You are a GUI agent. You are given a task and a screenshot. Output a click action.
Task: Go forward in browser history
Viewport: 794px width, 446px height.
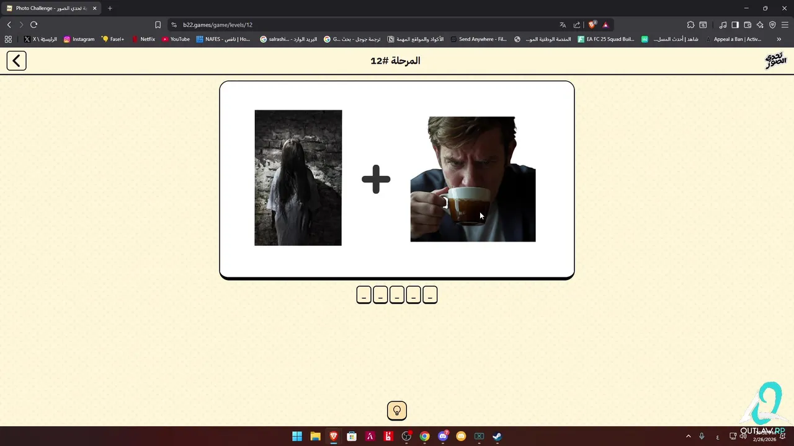tap(21, 25)
